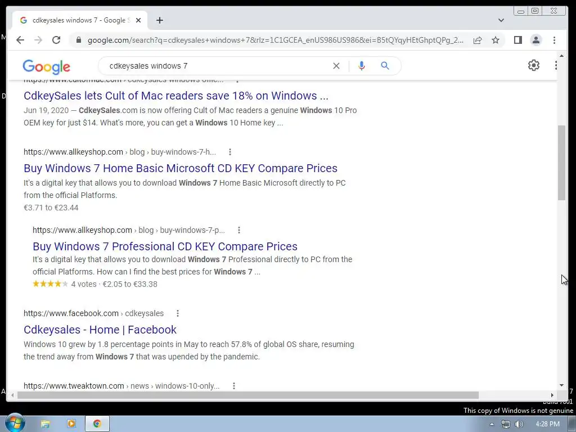Open the Chrome profile avatar
Image resolution: width=576 pixels, height=432 pixels.
tap(536, 40)
